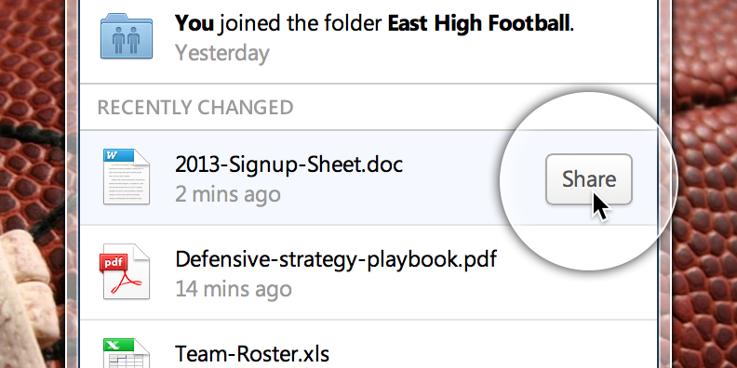The image size is (737, 368).
Task: Select the Excel spreadsheet file icon
Action: [x=127, y=353]
